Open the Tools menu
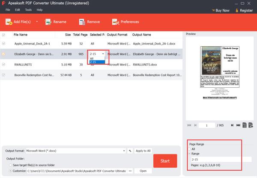Image resolution: width=257 pixels, height=178 pixels. 28,9
